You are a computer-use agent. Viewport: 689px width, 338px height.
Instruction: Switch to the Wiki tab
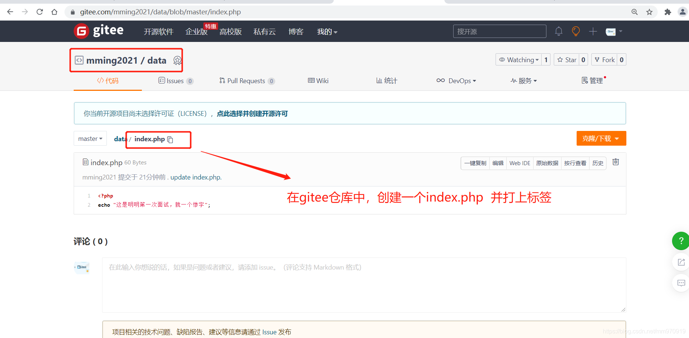tap(318, 81)
